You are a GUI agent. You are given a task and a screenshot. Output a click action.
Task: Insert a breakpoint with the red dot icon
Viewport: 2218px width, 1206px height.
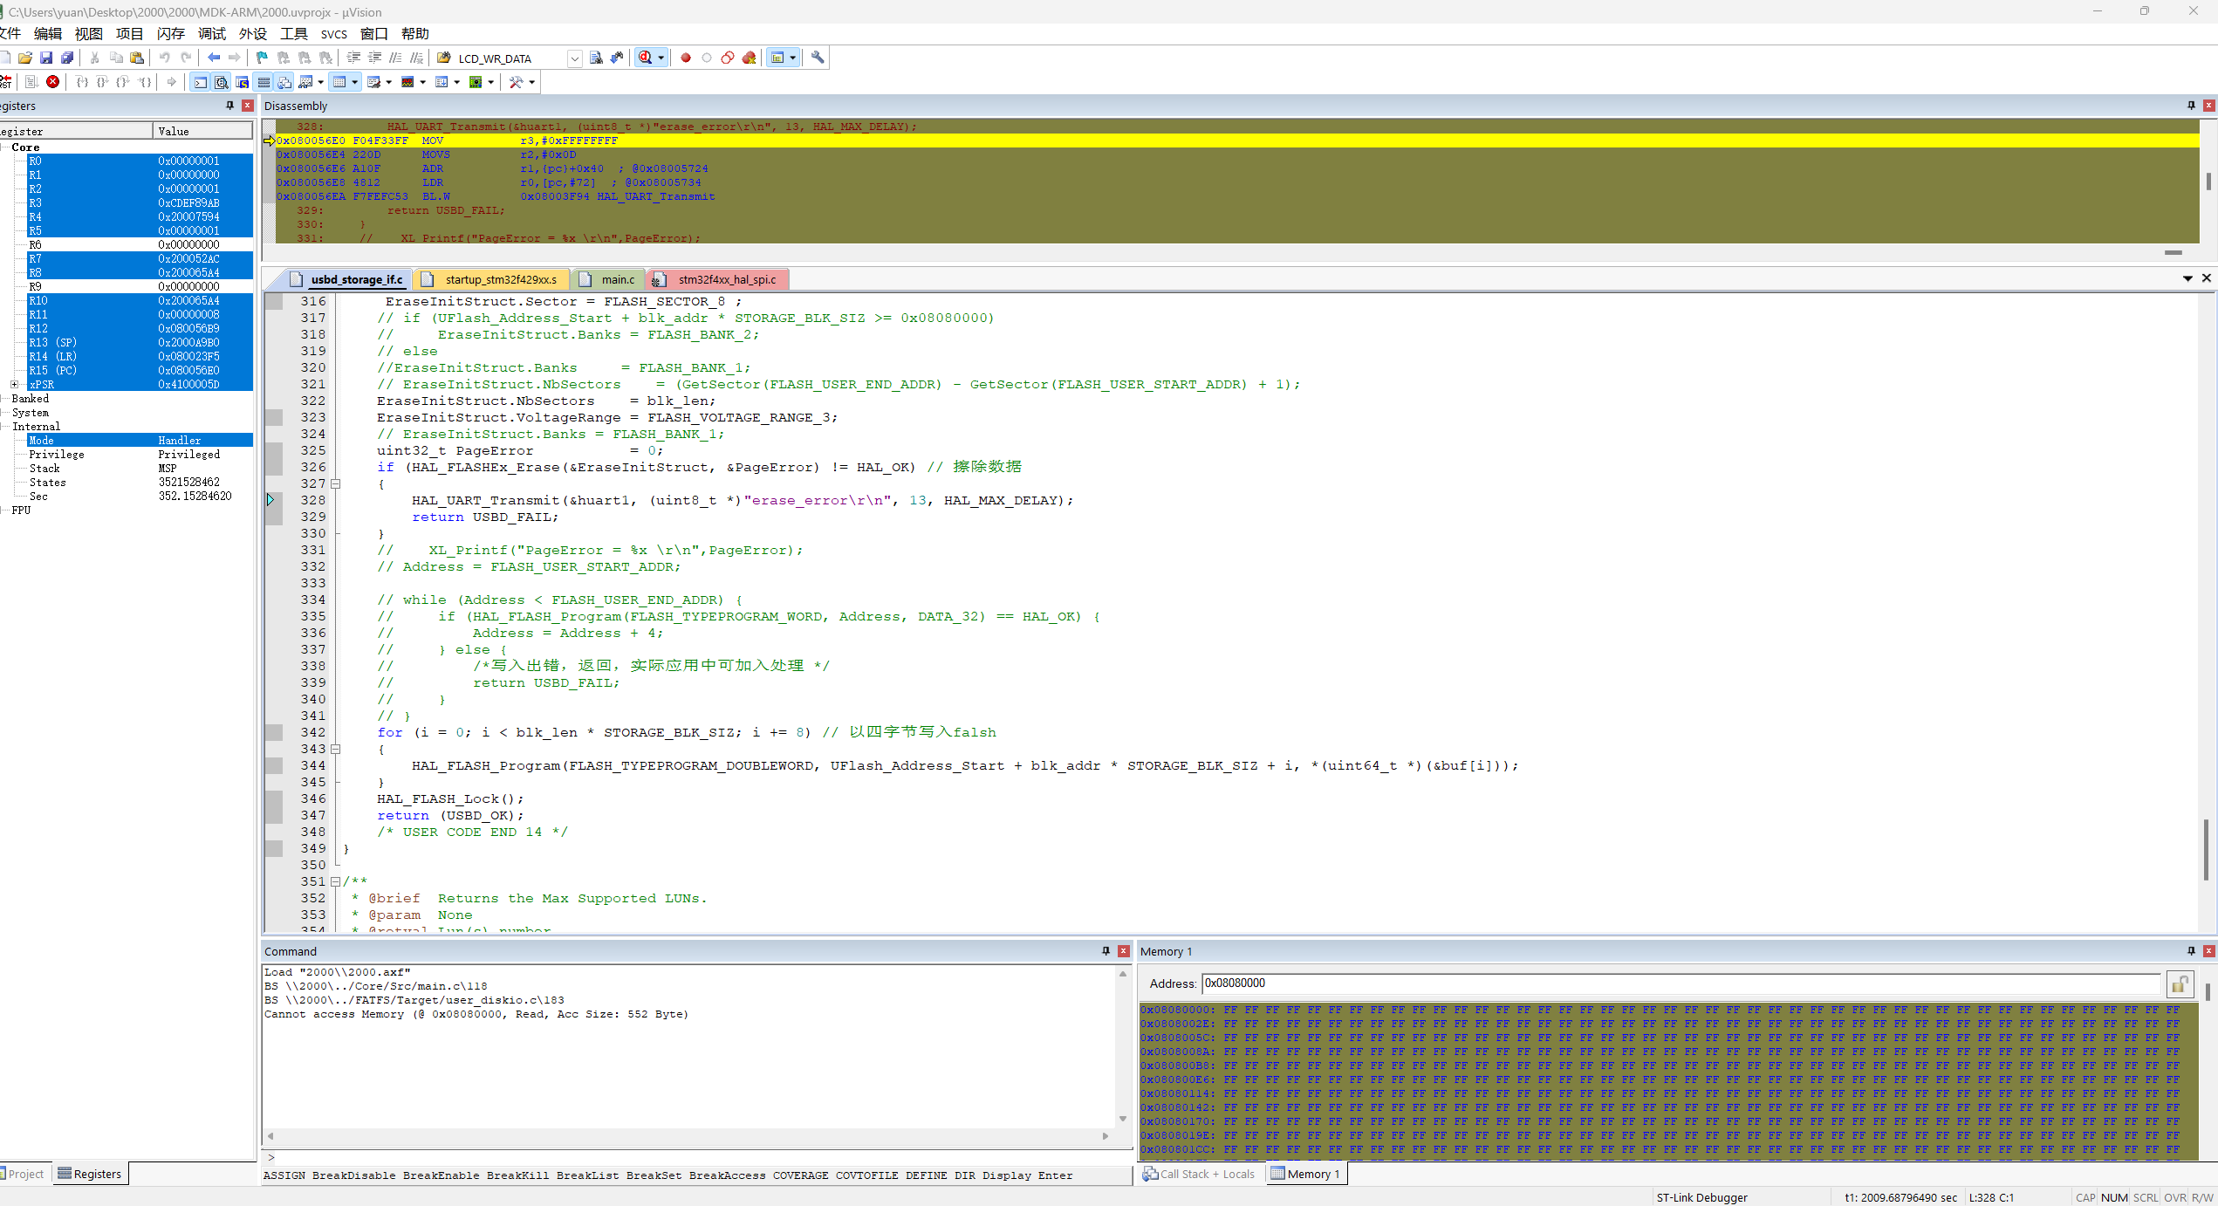point(686,58)
